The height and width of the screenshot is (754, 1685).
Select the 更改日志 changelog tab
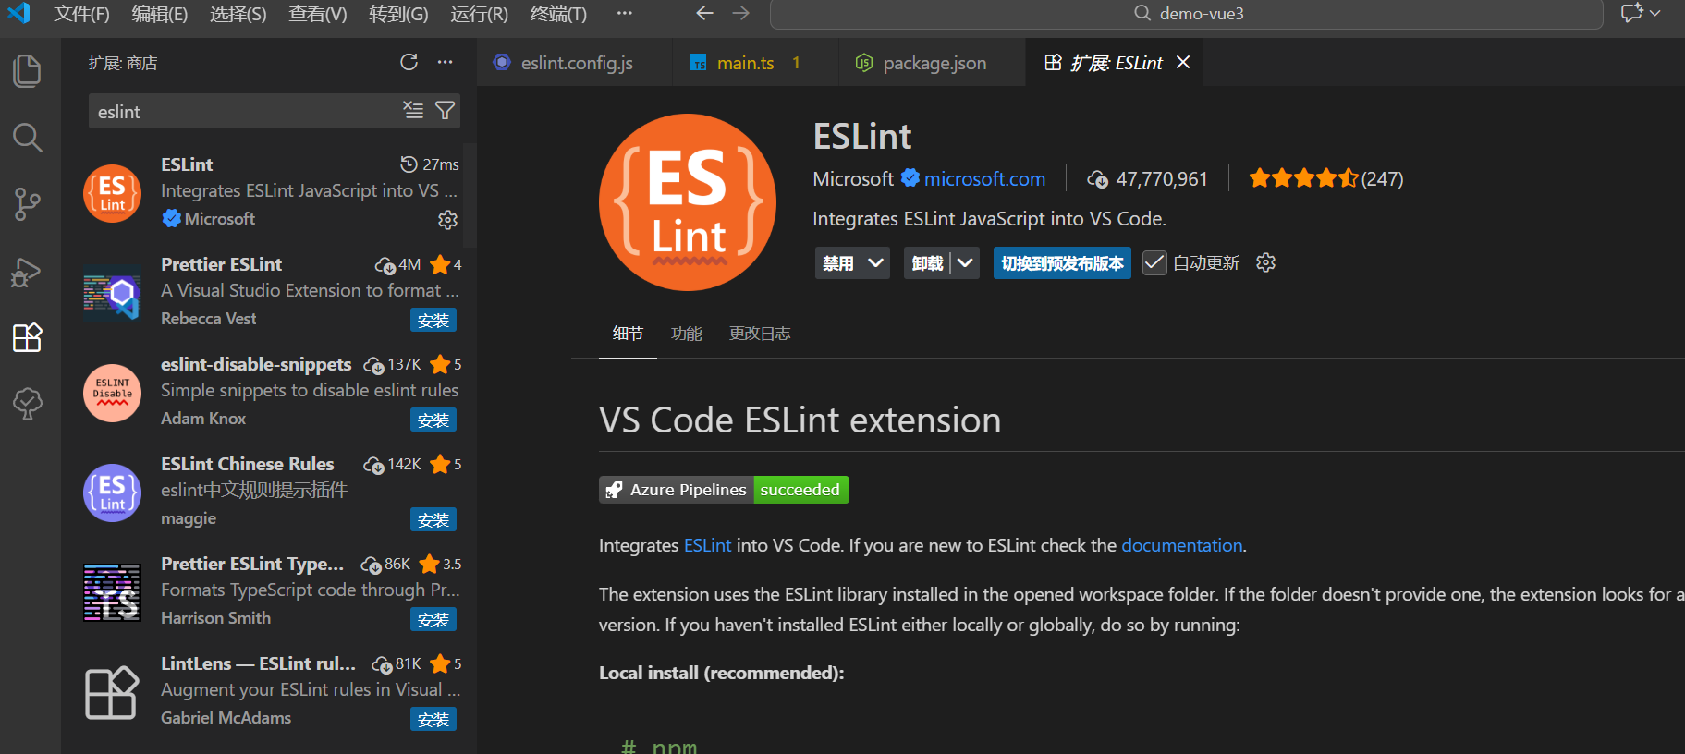point(760,334)
